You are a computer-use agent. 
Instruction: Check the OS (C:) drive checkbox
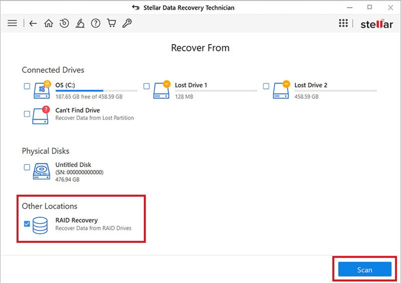tap(27, 86)
